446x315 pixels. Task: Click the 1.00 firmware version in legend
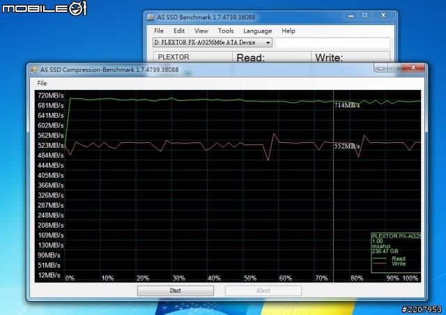coord(378,241)
